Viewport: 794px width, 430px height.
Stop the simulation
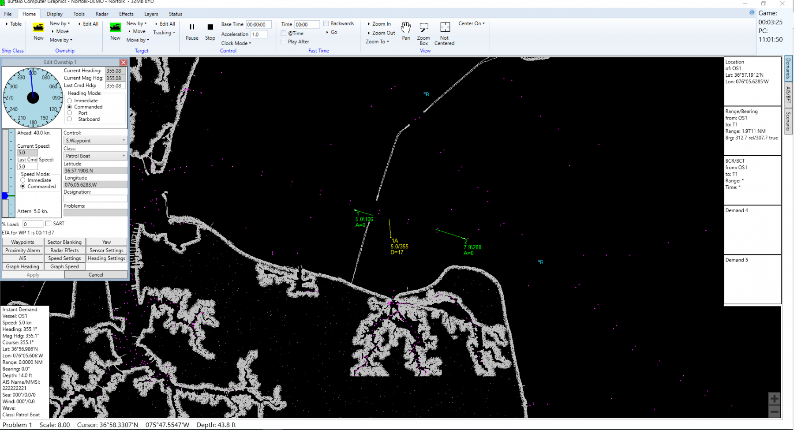pos(210,27)
